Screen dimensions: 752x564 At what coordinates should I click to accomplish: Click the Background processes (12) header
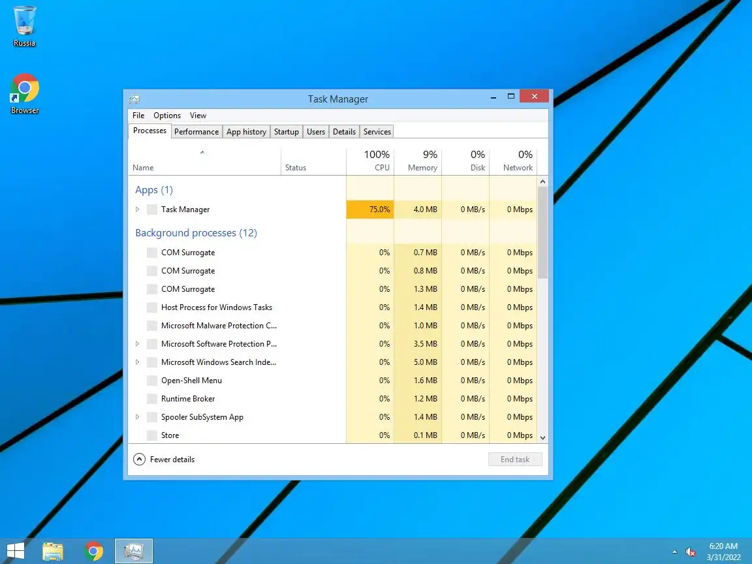[196, 233]
